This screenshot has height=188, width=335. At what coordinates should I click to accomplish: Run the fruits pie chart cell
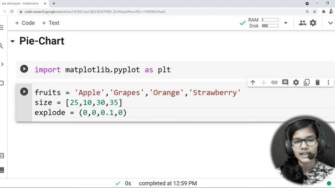[x=24, y=92]
